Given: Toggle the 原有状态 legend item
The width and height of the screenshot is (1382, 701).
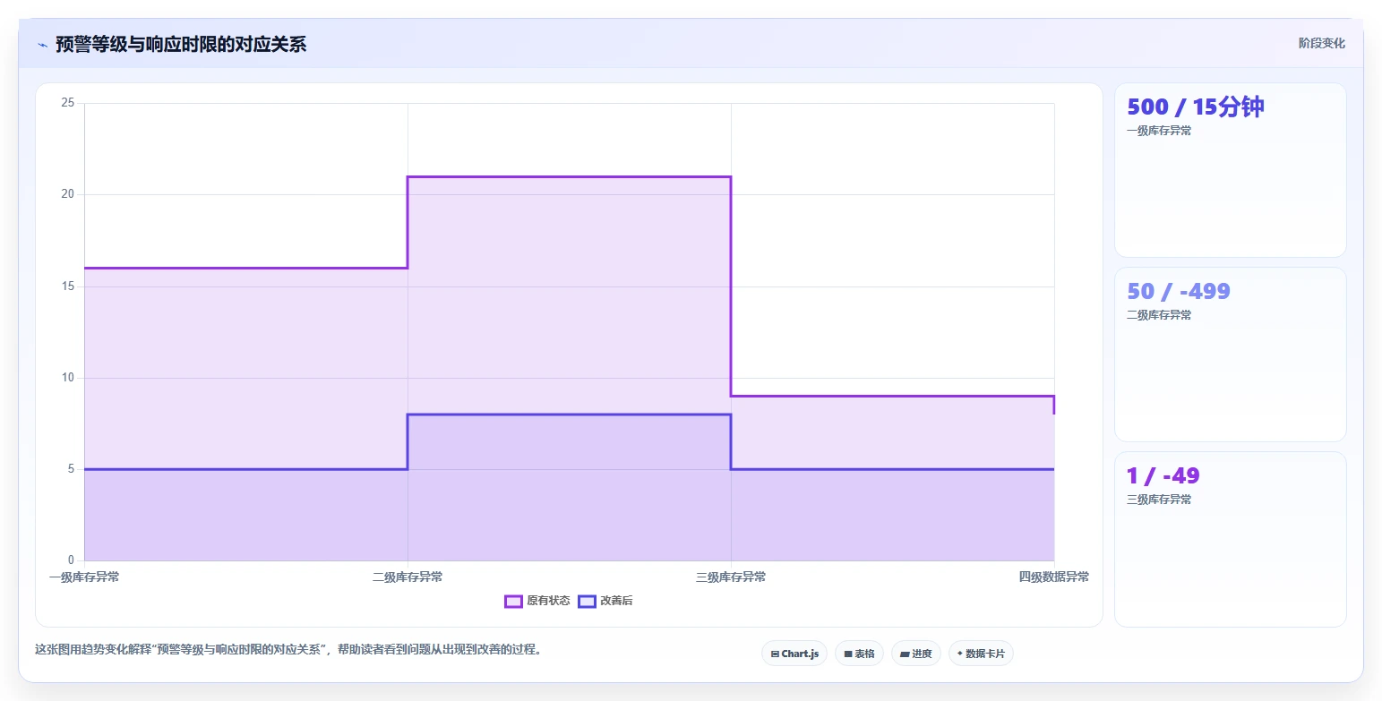Looking at the screenshot, I should 537,601.
